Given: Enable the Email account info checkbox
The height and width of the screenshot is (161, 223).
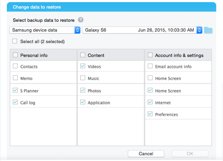Looking at the screenshot, I should point(150,66).
